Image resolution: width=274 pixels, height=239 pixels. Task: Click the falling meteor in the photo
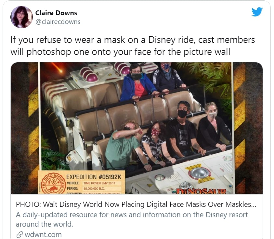point(57,68)
